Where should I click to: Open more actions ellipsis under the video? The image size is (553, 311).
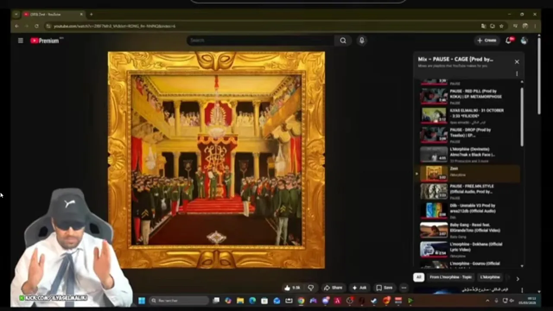tap(404, 288)
